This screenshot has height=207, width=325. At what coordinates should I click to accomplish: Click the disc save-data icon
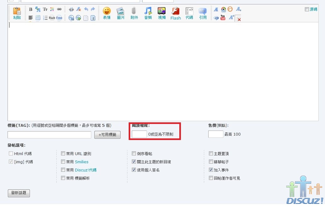(71, 18)
